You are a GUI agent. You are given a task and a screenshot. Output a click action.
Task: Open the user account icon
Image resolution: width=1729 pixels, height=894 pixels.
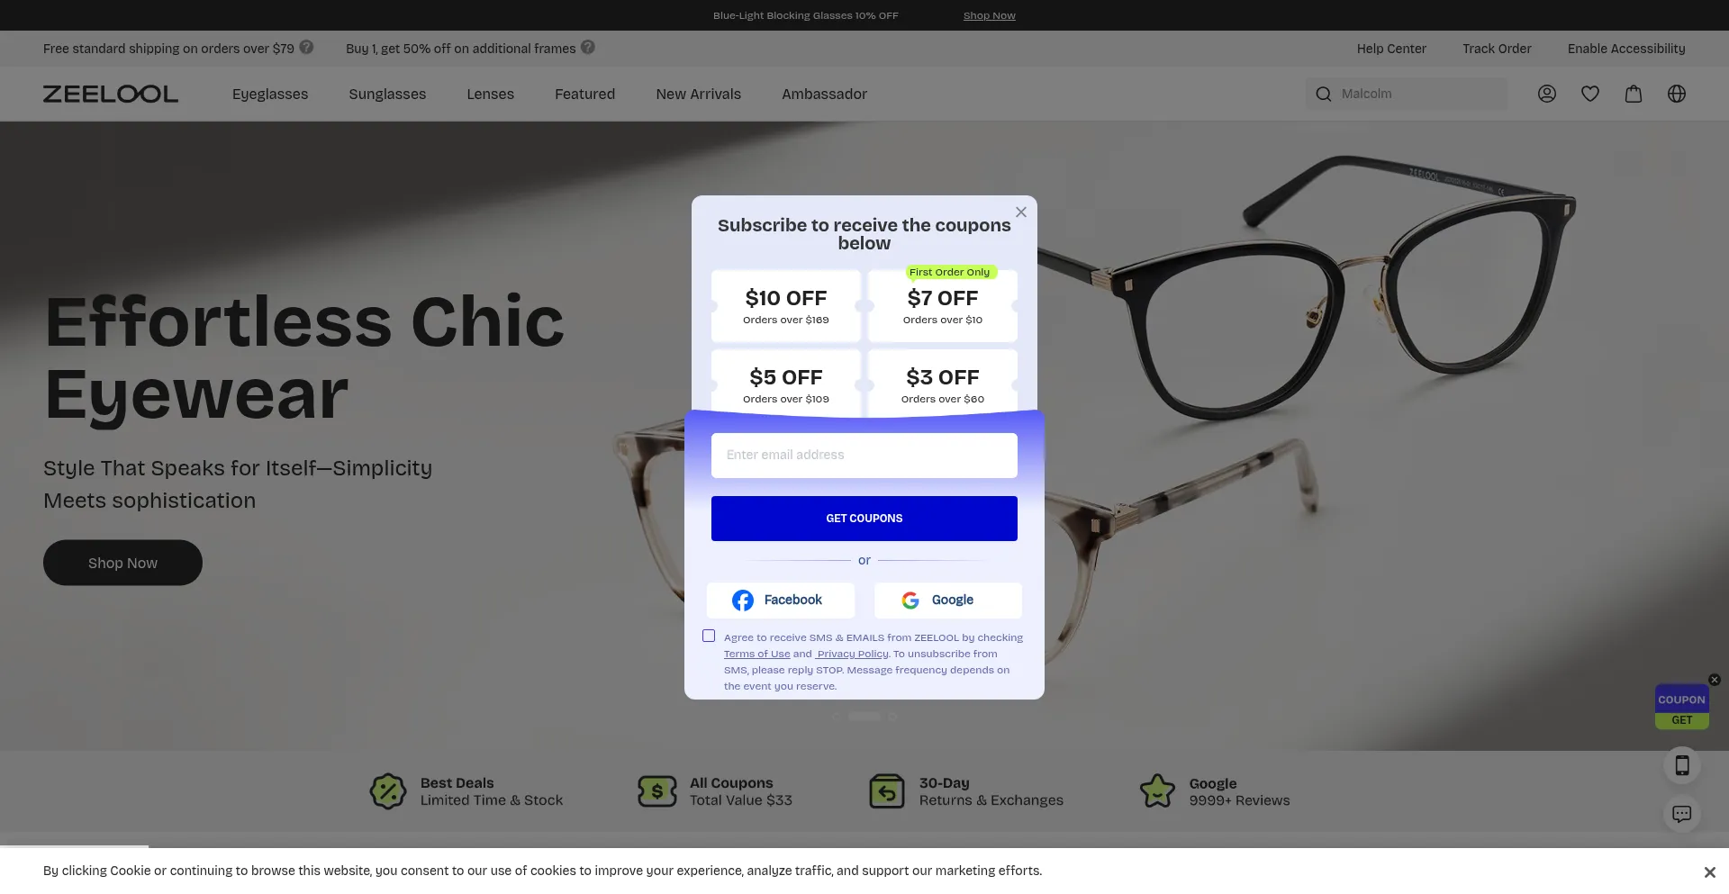1546,94
